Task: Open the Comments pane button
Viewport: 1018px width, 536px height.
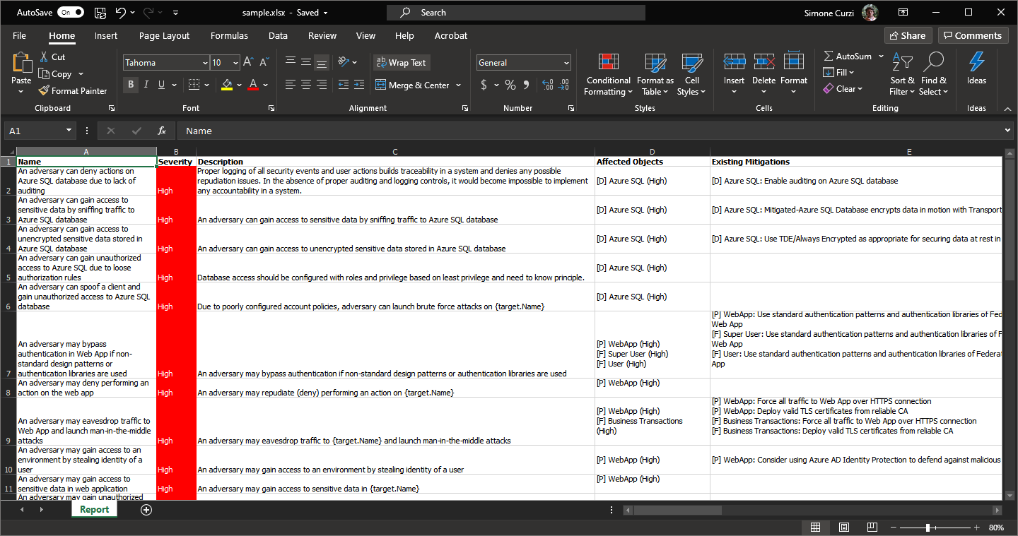Action: 973,36
